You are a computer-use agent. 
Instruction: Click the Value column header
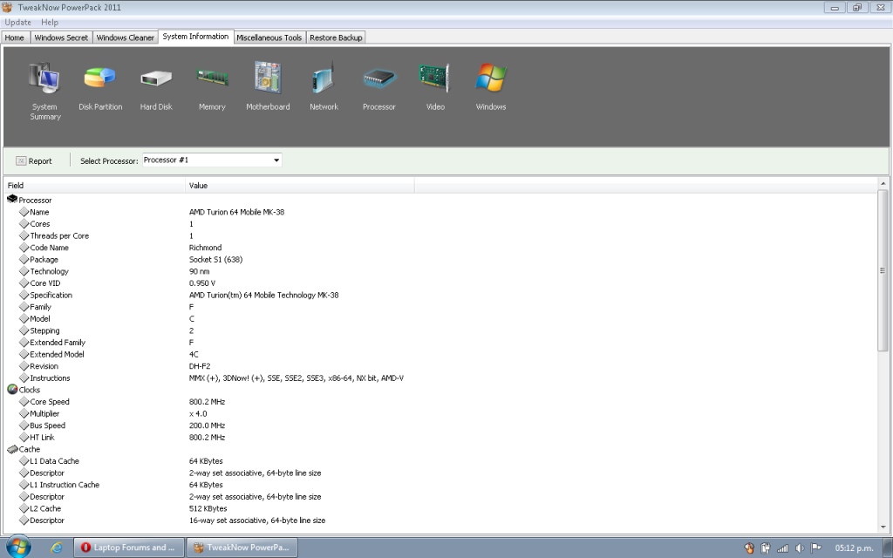300,185
